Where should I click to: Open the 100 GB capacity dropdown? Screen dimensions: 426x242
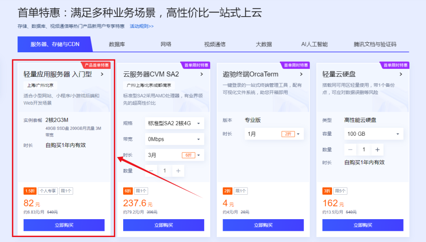(373, 134)
